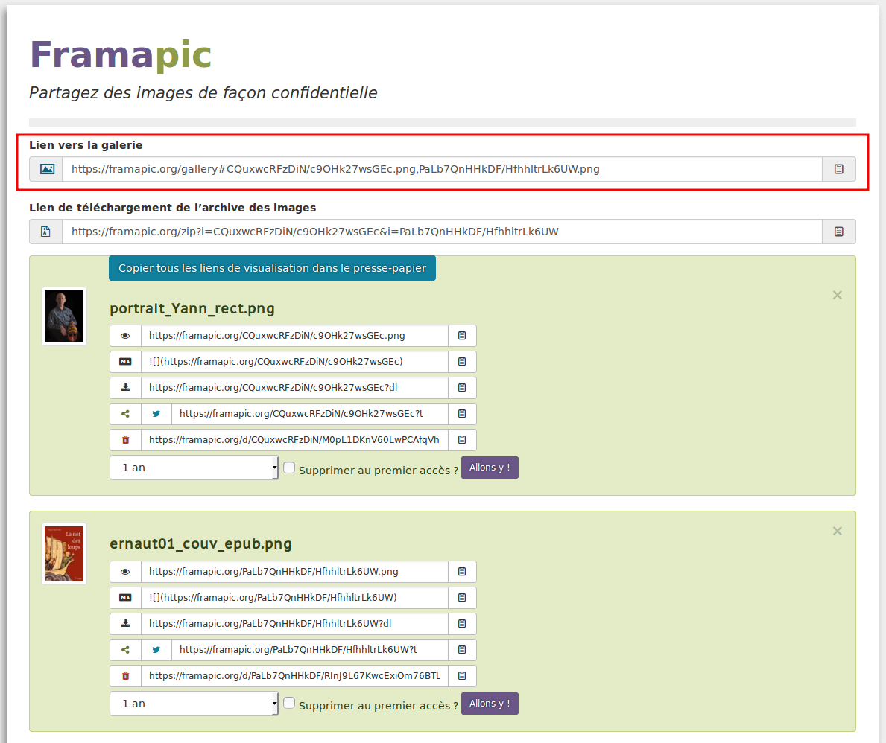Click share icon for ernaut01_couv_epub.png

(x=125, y=649)
